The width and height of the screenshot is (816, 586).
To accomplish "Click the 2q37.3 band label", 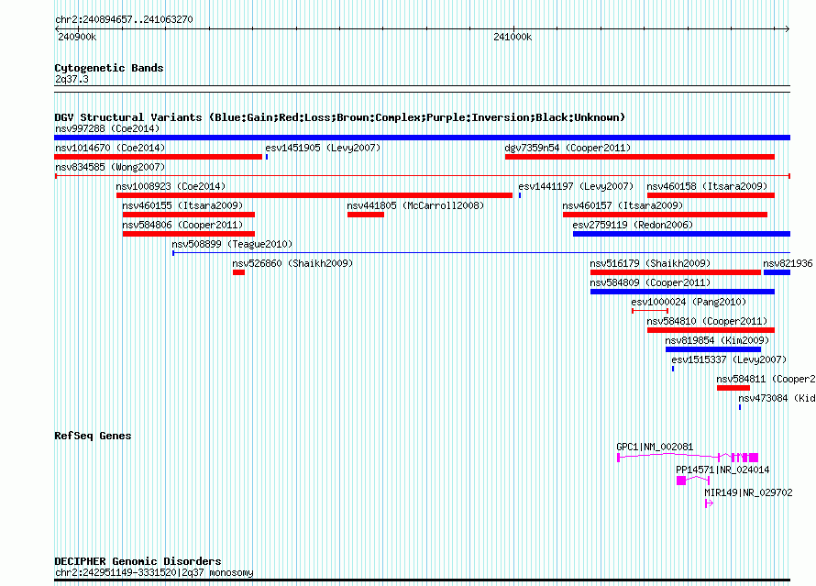I will [72, 79].
